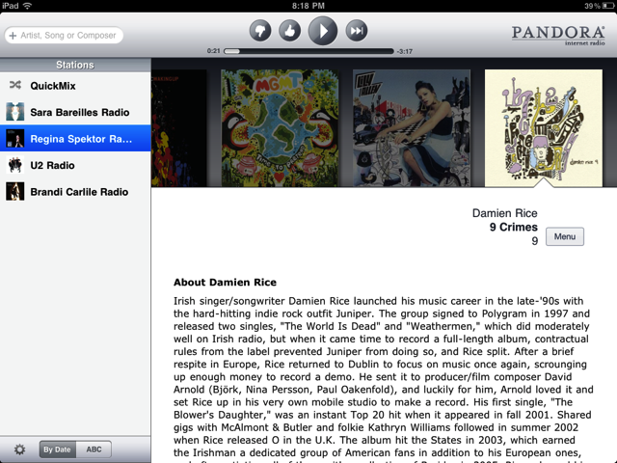Screen dimensions: 617x463
Task: Open the settings gear icon
Action: pos(19,449)
